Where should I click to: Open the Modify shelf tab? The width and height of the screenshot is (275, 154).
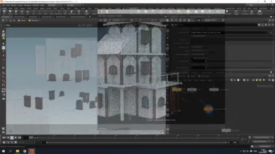(x=10, y=8)
